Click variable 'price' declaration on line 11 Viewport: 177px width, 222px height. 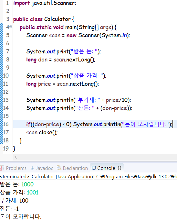pos(45,84)
